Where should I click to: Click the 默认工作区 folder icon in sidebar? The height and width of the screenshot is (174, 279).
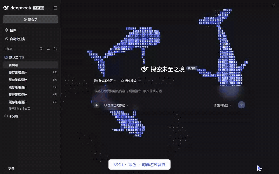pyautogui.click(x=6, y=57)
